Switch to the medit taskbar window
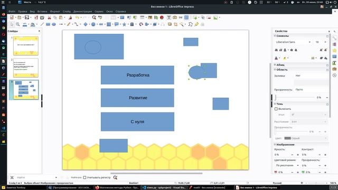The height and width of the screenshot is (190, 338). [x=209, y=188]
